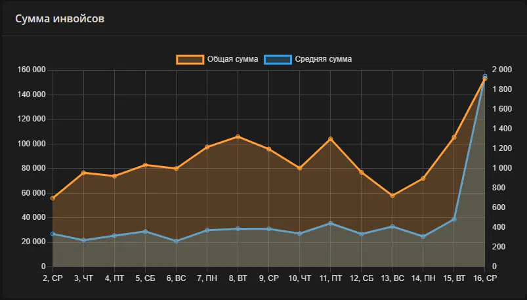Click the orange Общая сумма legend swatch

click(x=190, y=59)
